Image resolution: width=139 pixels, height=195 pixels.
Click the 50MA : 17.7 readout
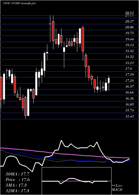(x=18, y=174)
